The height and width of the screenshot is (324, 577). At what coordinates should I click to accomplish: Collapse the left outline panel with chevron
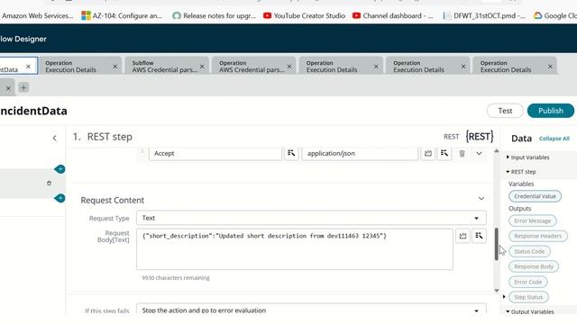54,138
